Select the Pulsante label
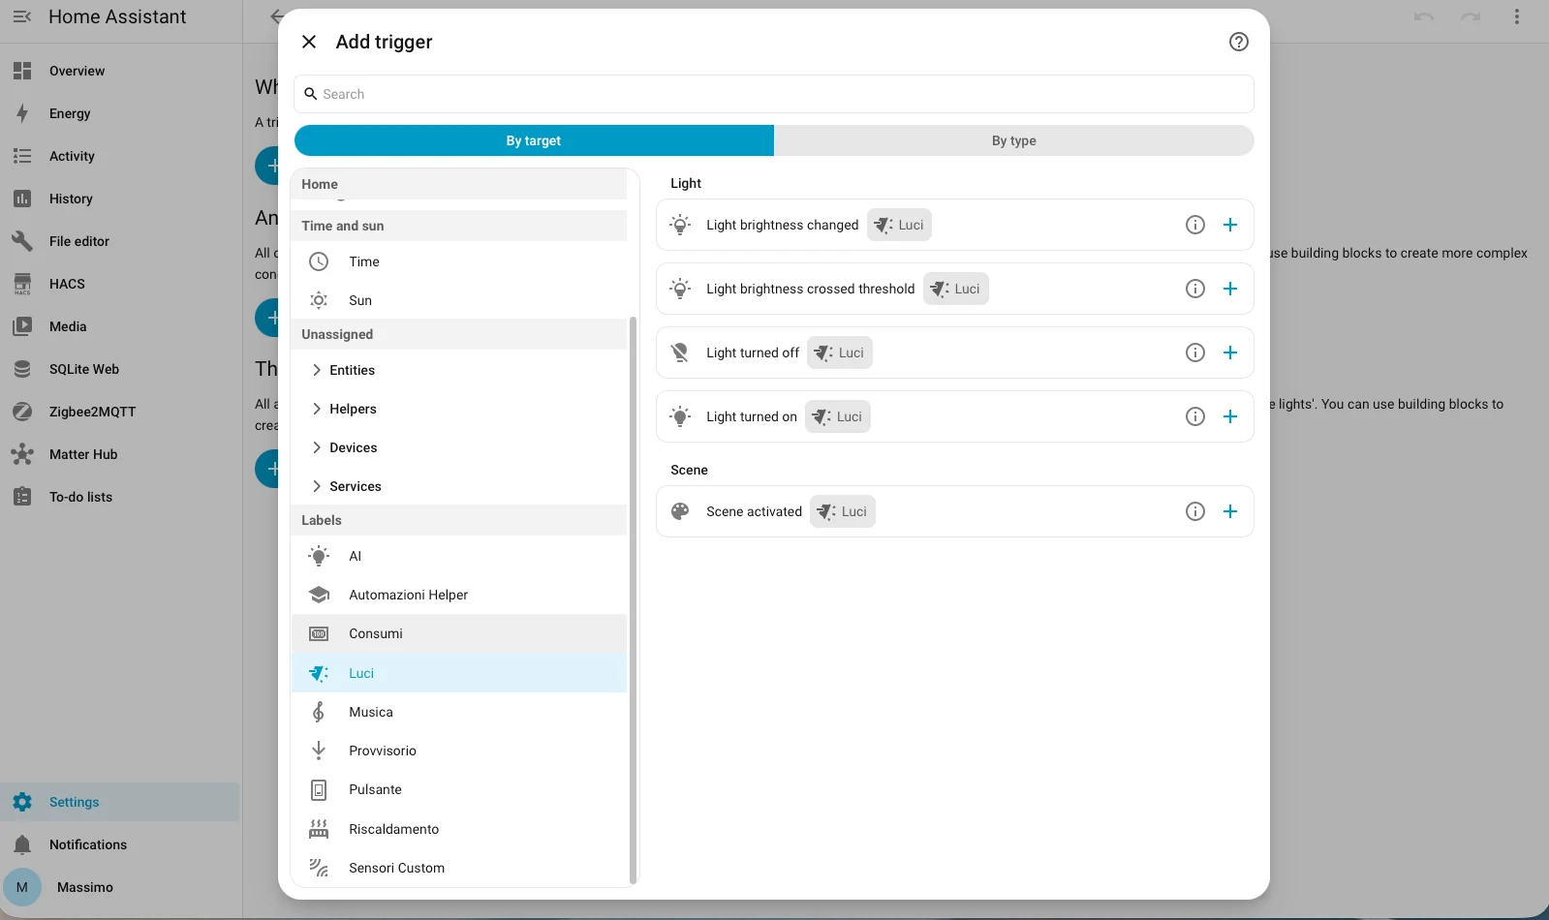The width and height of the screenshot is (1549, 920). (x=459, y=789)
